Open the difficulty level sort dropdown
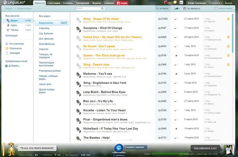 coord(177,8)
